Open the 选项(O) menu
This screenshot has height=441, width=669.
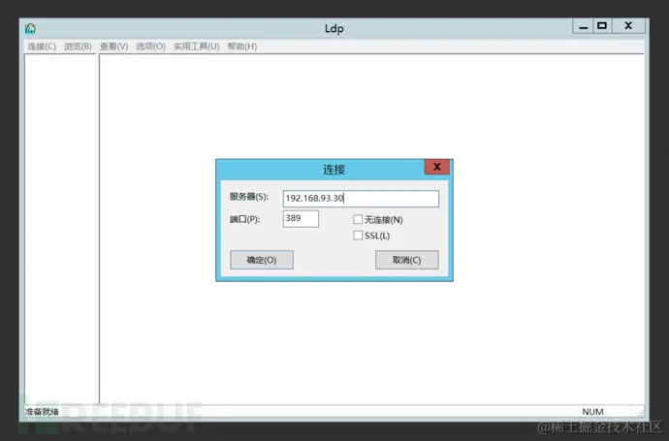click(150, 47)
